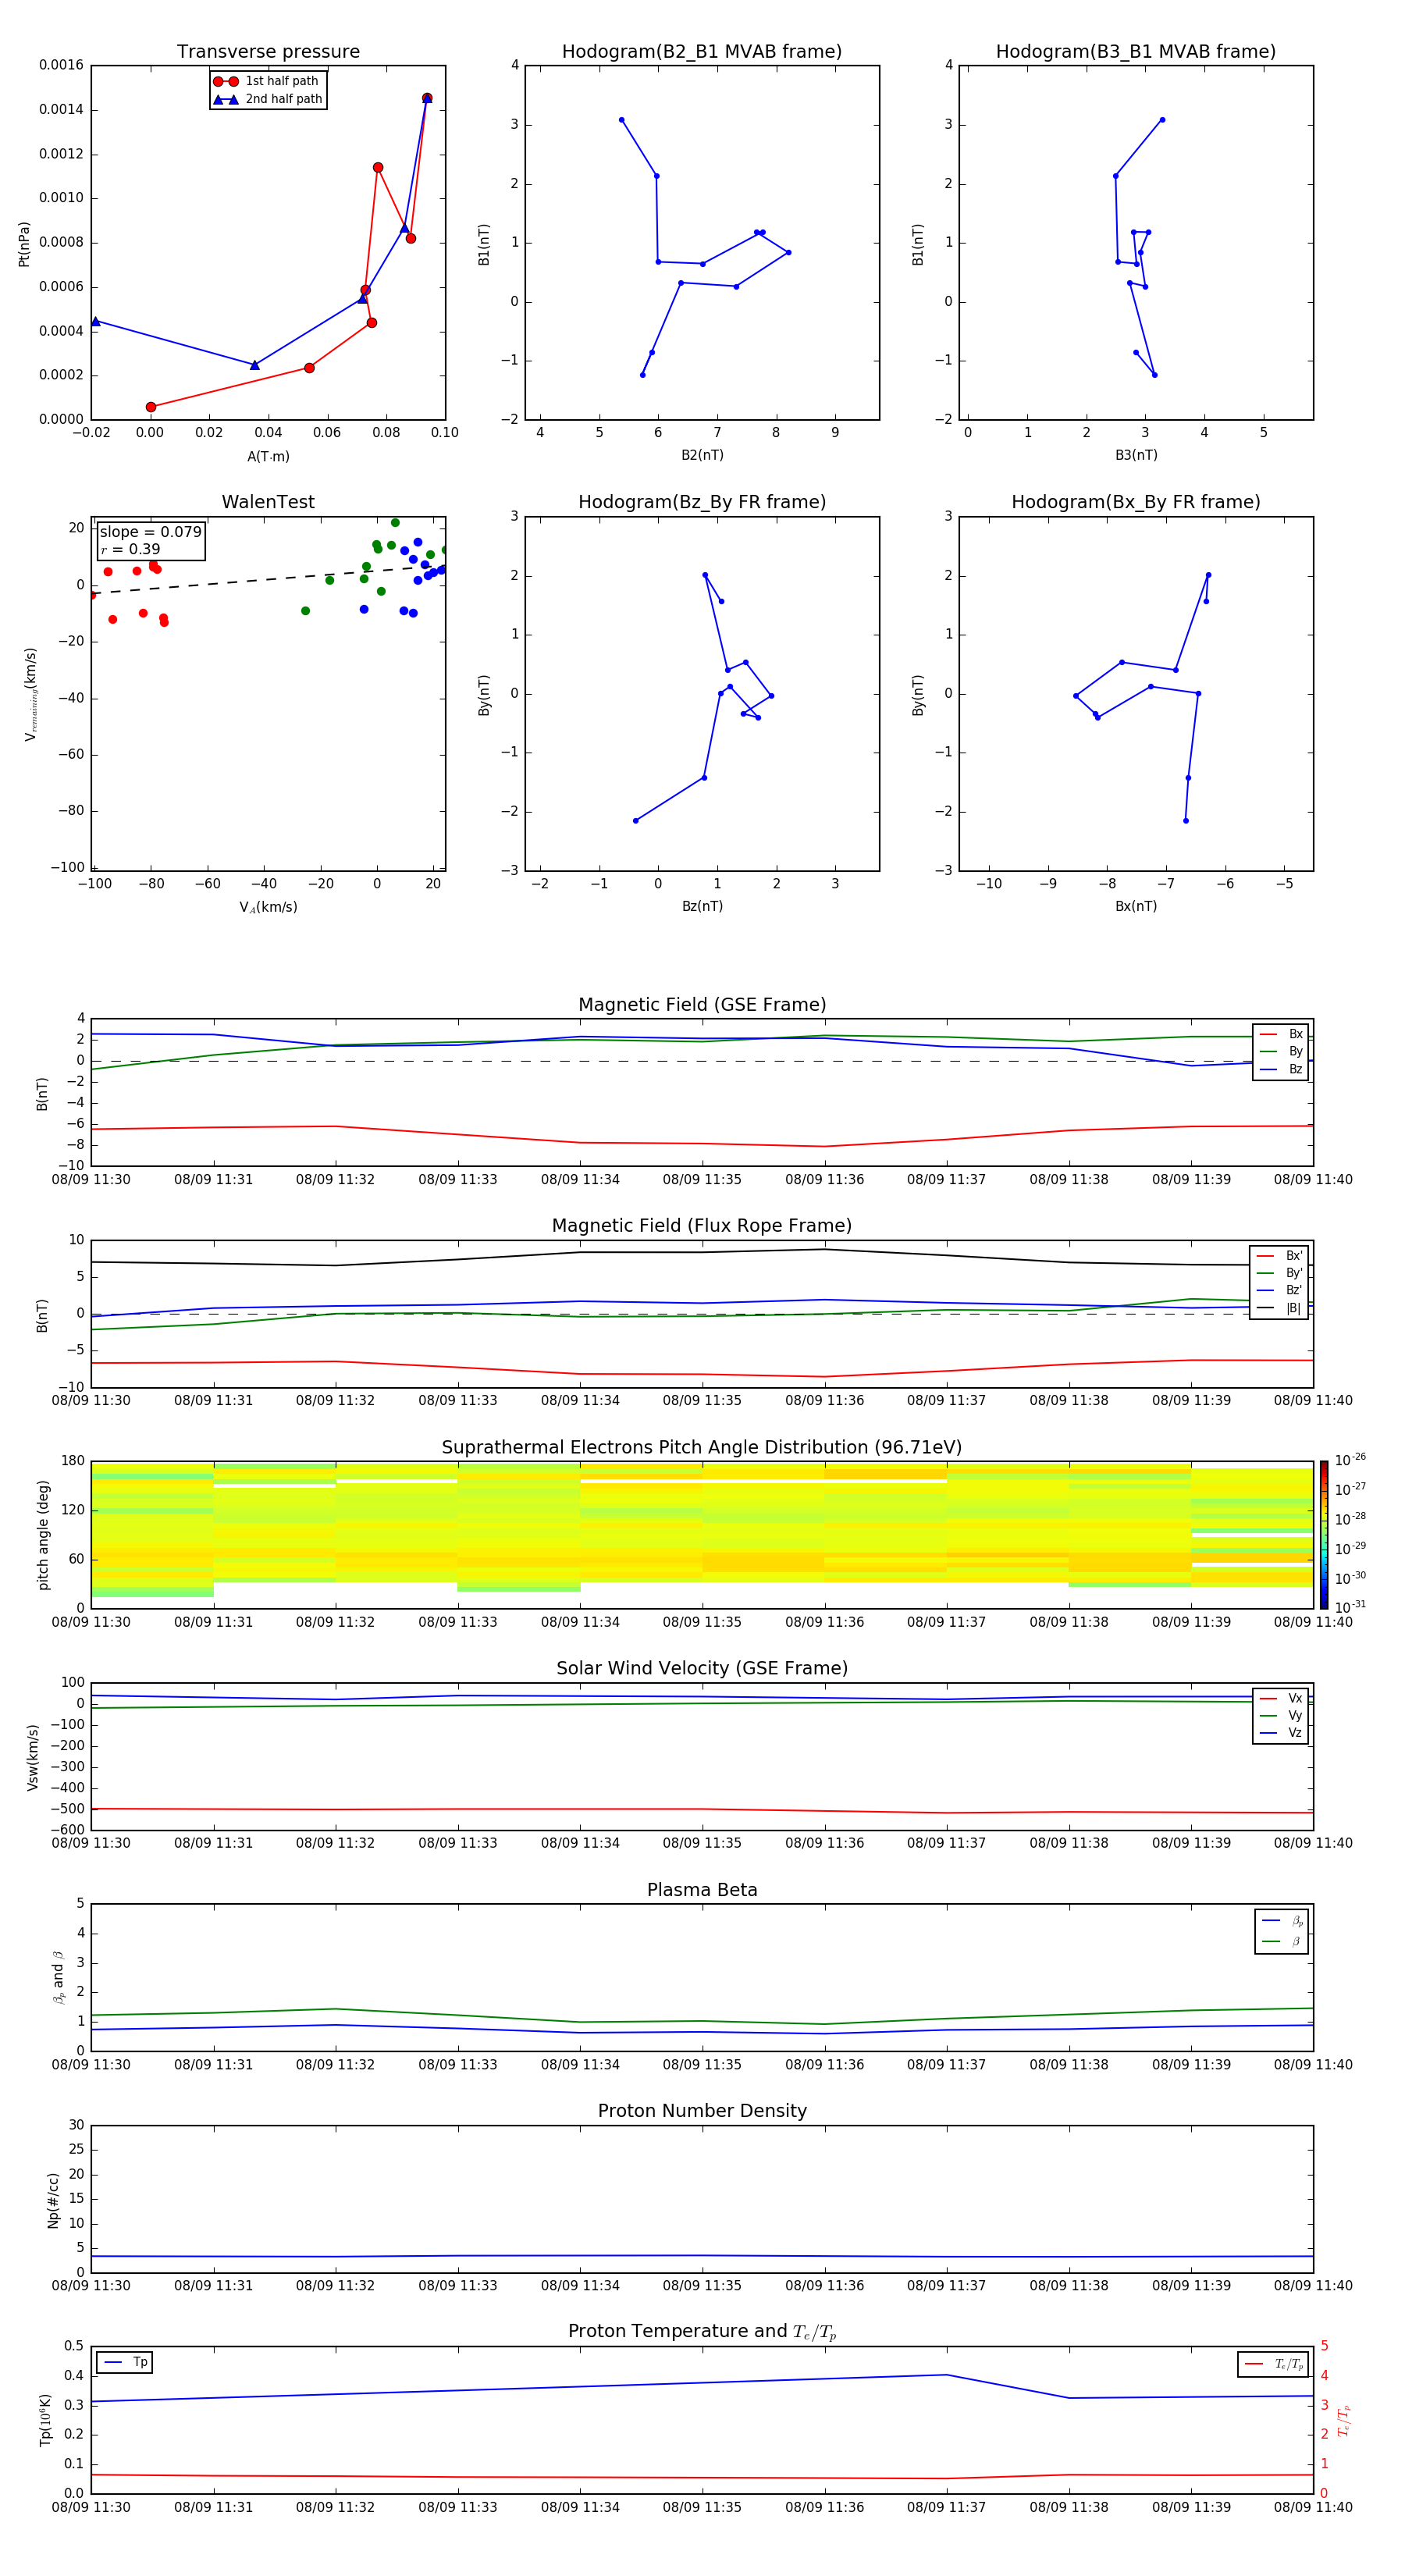Click the |B| legend entry
Viewport: 1405px width, 2576px height.
(x=1279, y=1308)
